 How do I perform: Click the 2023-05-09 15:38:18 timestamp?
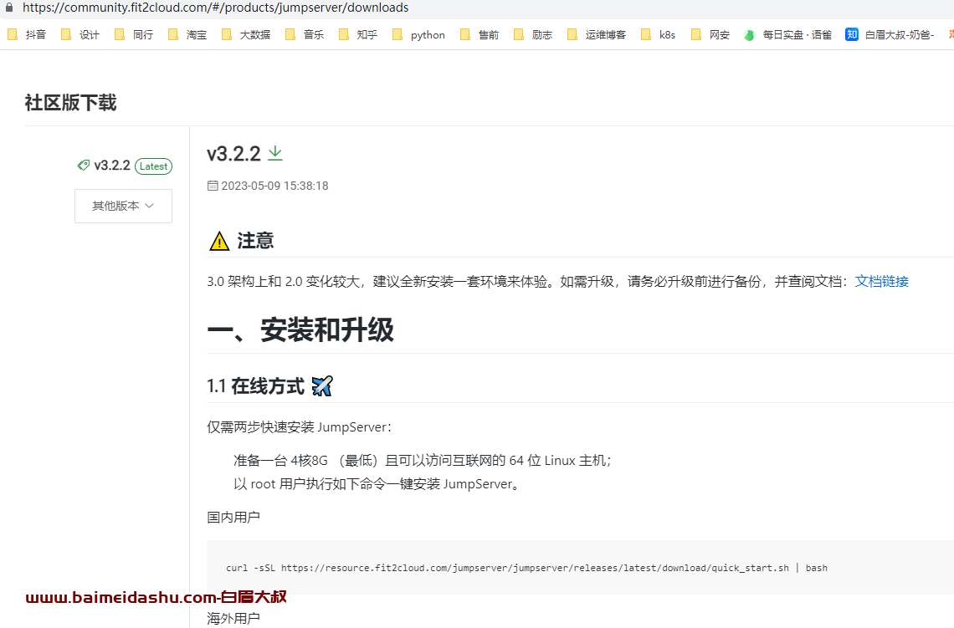coord(275,186)
